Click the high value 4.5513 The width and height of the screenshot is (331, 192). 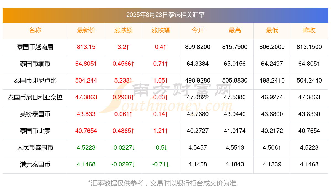point(235,148)
